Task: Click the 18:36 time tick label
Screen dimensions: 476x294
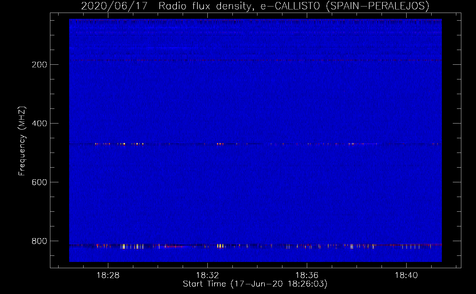Action: [x=307, y=275]
